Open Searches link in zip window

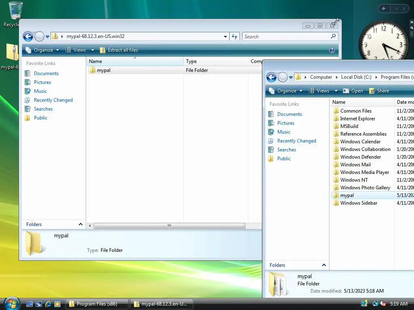(43, 109)
